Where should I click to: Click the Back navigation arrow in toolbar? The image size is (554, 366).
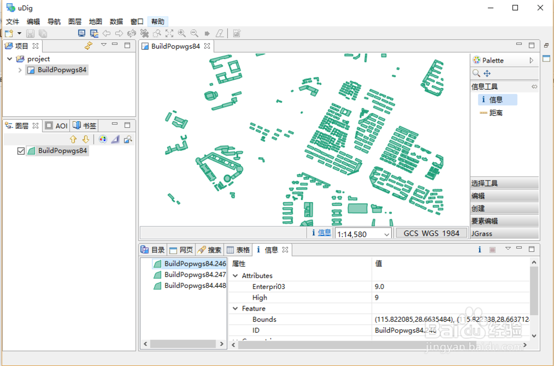106,34
